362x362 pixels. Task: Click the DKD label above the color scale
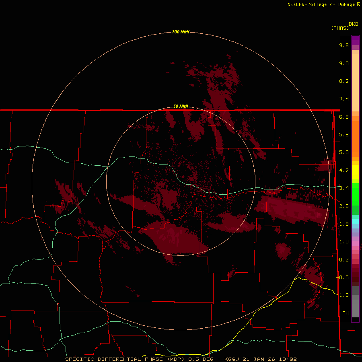[354, 24]
